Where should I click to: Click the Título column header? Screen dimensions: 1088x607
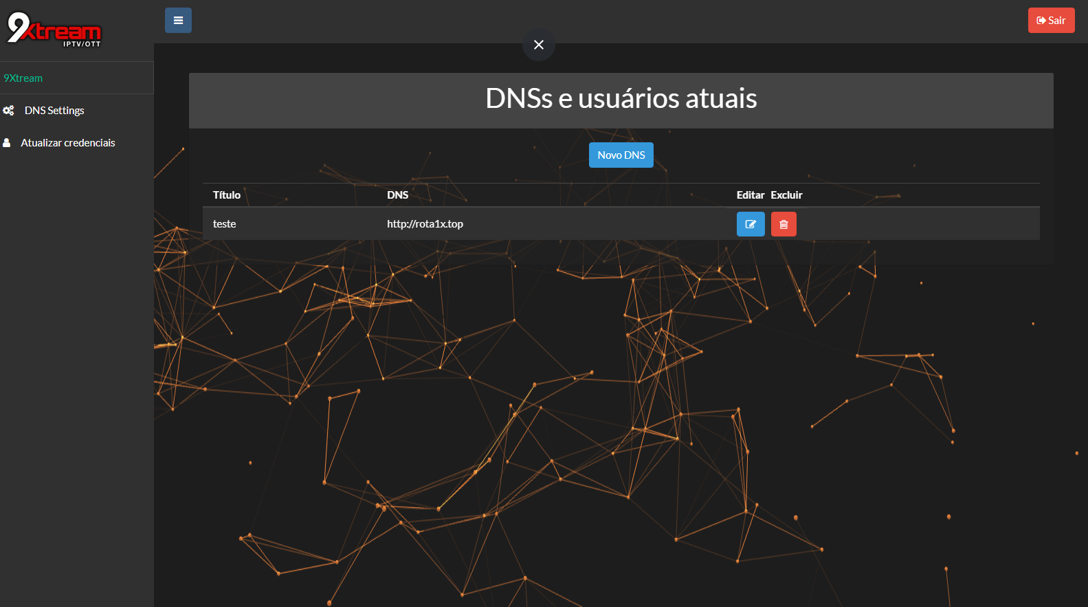pos(227,195)
